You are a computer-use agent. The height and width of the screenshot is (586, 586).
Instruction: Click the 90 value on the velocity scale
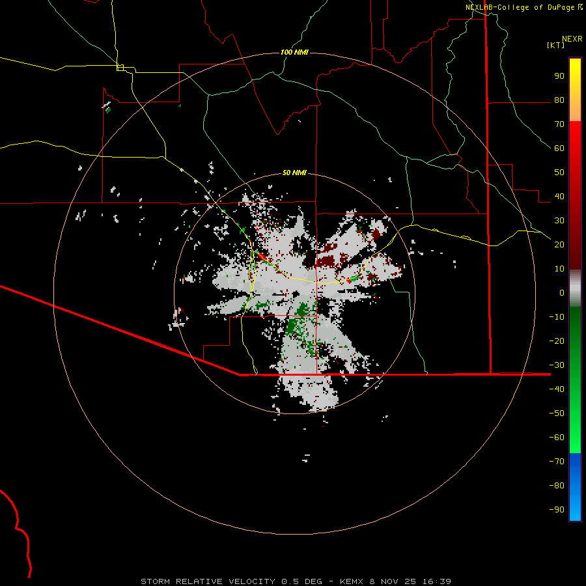[x=559, y=76]
